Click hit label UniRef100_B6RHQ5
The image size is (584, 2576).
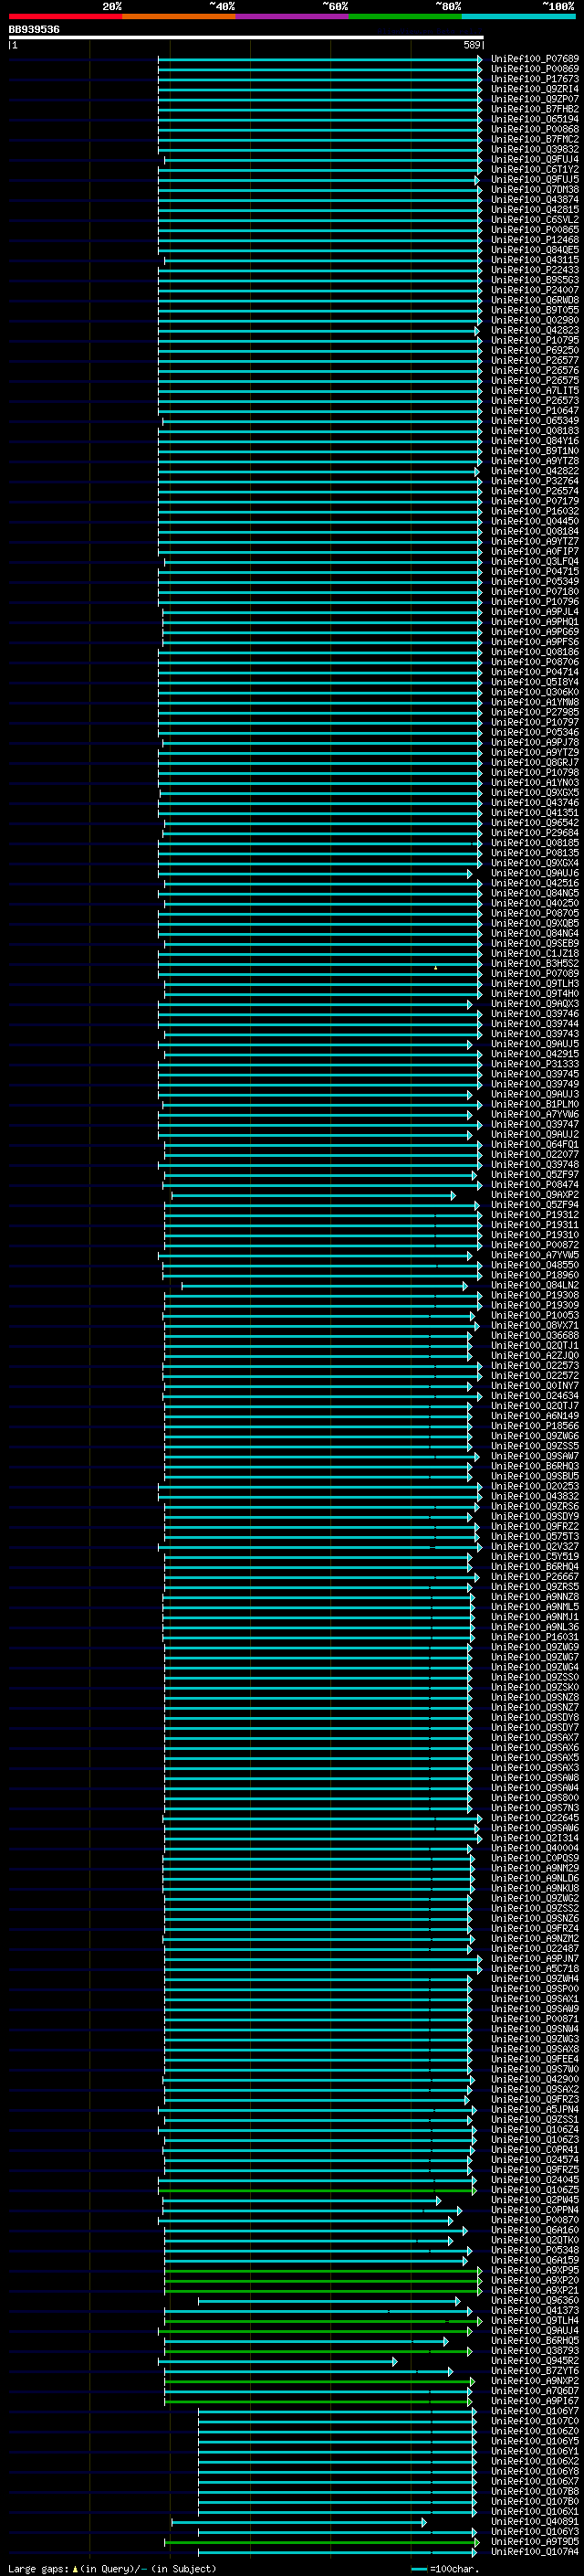pyautogui.click(x=534, y=2342)
